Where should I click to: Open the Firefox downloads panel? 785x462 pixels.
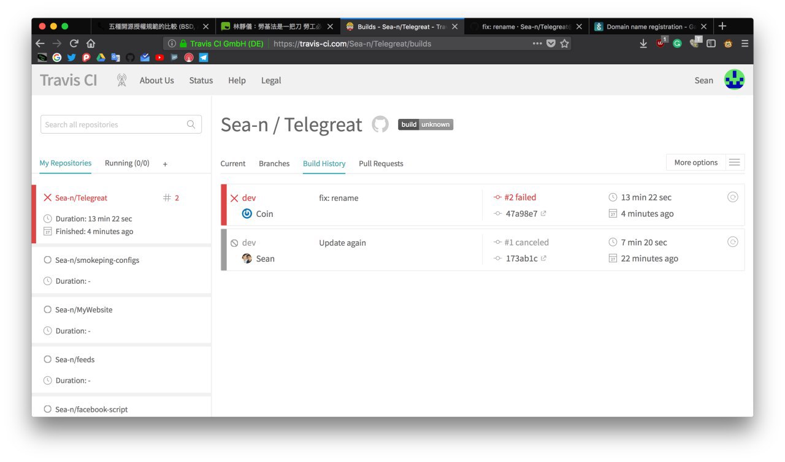(x=643, y=44)
